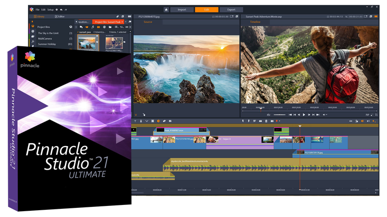Viewport: 387px width, 217px height.
Task: Toggle the video filter in library
Action: pos(87,27)
